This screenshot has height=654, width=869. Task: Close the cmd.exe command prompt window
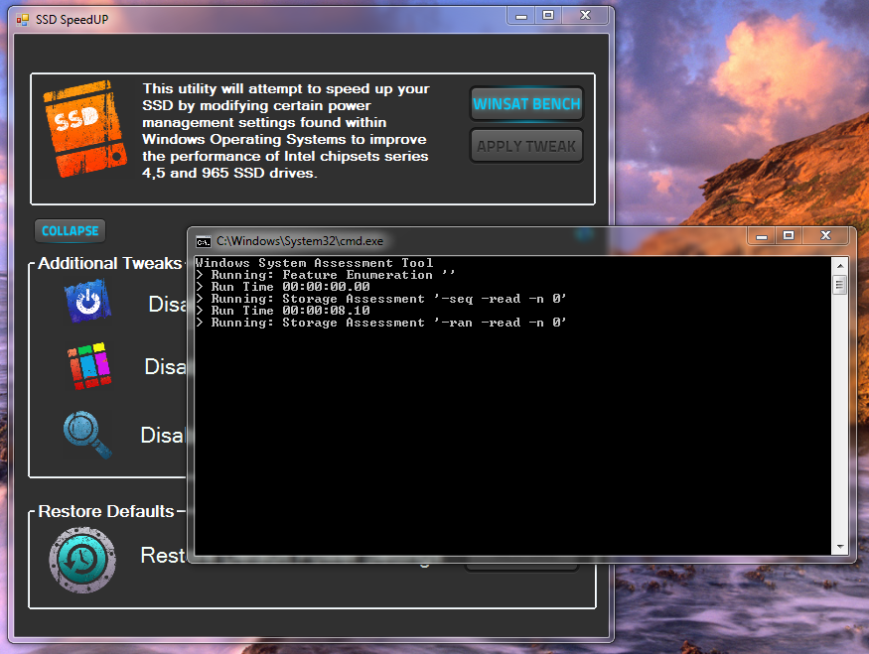[824, 236]
